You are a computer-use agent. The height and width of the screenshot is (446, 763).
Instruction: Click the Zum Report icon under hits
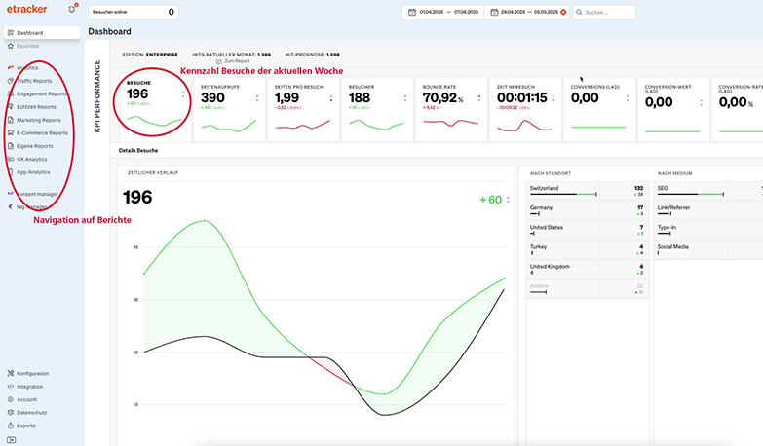pyautogui.click(x=219, y=61)
